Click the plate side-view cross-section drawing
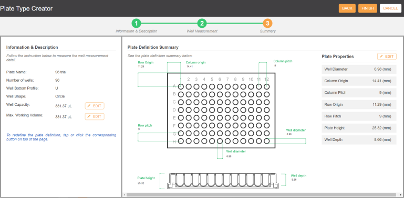 click(x=223, y=181)
